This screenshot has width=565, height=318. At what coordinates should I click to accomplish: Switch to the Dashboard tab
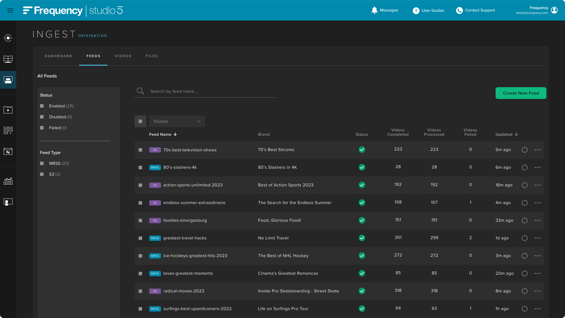[58, 56]
